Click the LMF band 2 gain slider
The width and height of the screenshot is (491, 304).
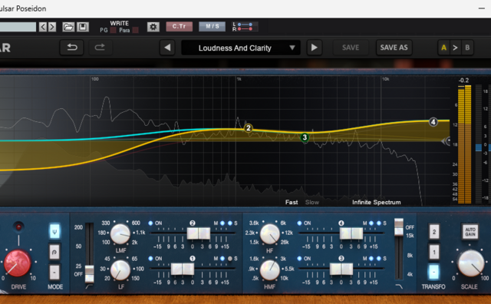[x=199, y=233]
